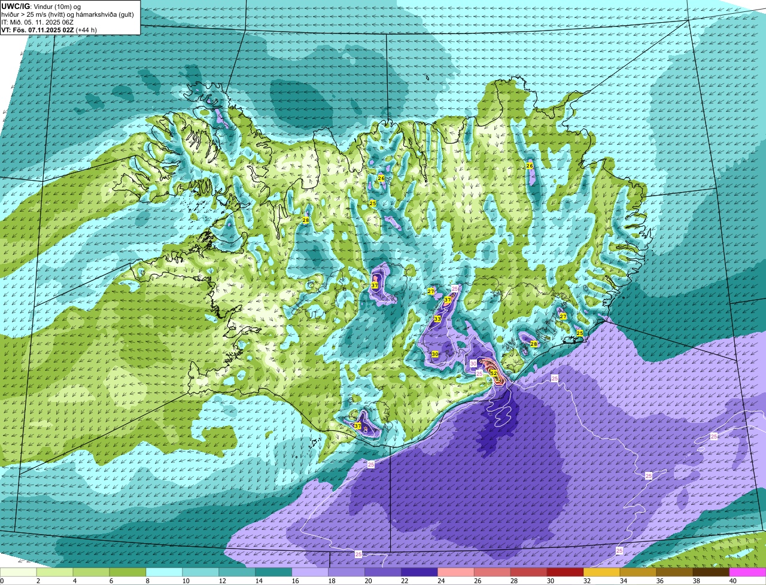Click the 18–20 m/s light purple swatch
Image resolution: width=766 pixels, height=585 pixels.
(348, 572)
